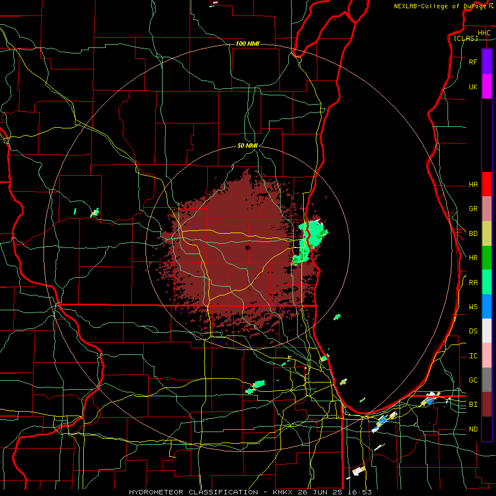This screenshot has height=496, width=496.
Task: Click the black radar site dot inside the brown echo
Action: 247,247
